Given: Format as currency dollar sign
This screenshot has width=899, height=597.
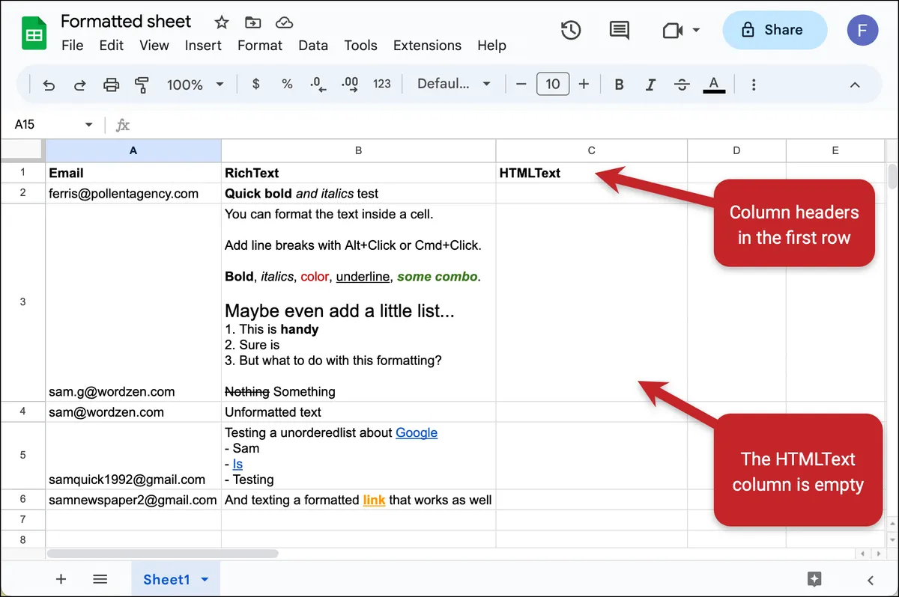Looking at the screenshot, I should (256, 85).
